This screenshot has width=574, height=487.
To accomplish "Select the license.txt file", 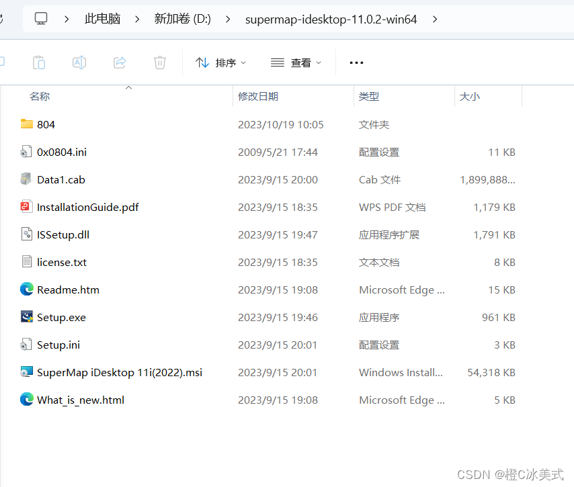I will pyautogui.click(x=62, y=262).
